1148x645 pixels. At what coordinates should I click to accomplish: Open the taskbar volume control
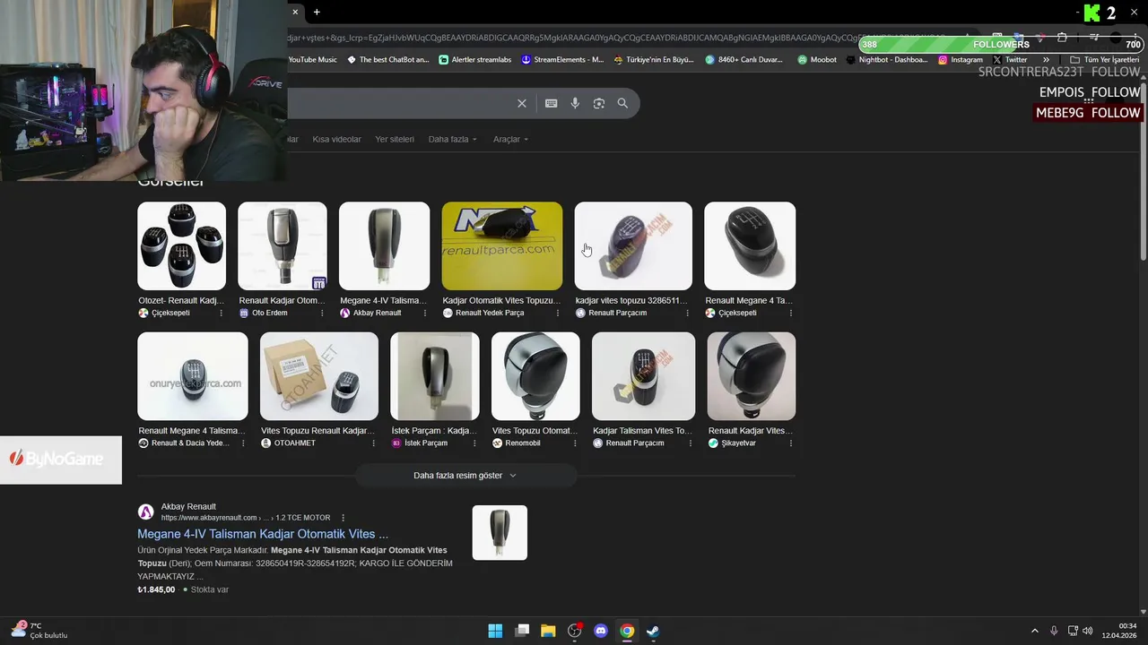[1088, 631]
